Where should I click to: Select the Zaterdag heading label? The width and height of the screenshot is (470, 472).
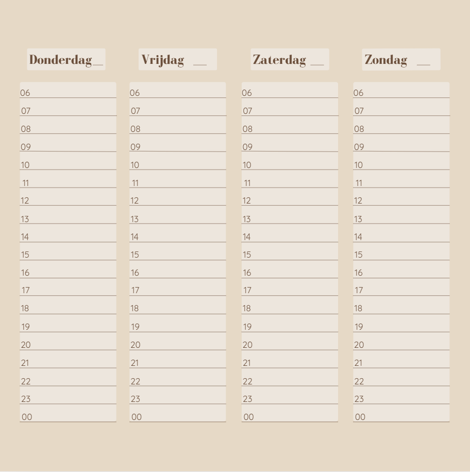279,60
